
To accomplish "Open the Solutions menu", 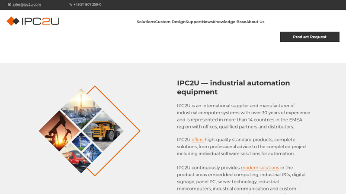I will tap(146, 22).
